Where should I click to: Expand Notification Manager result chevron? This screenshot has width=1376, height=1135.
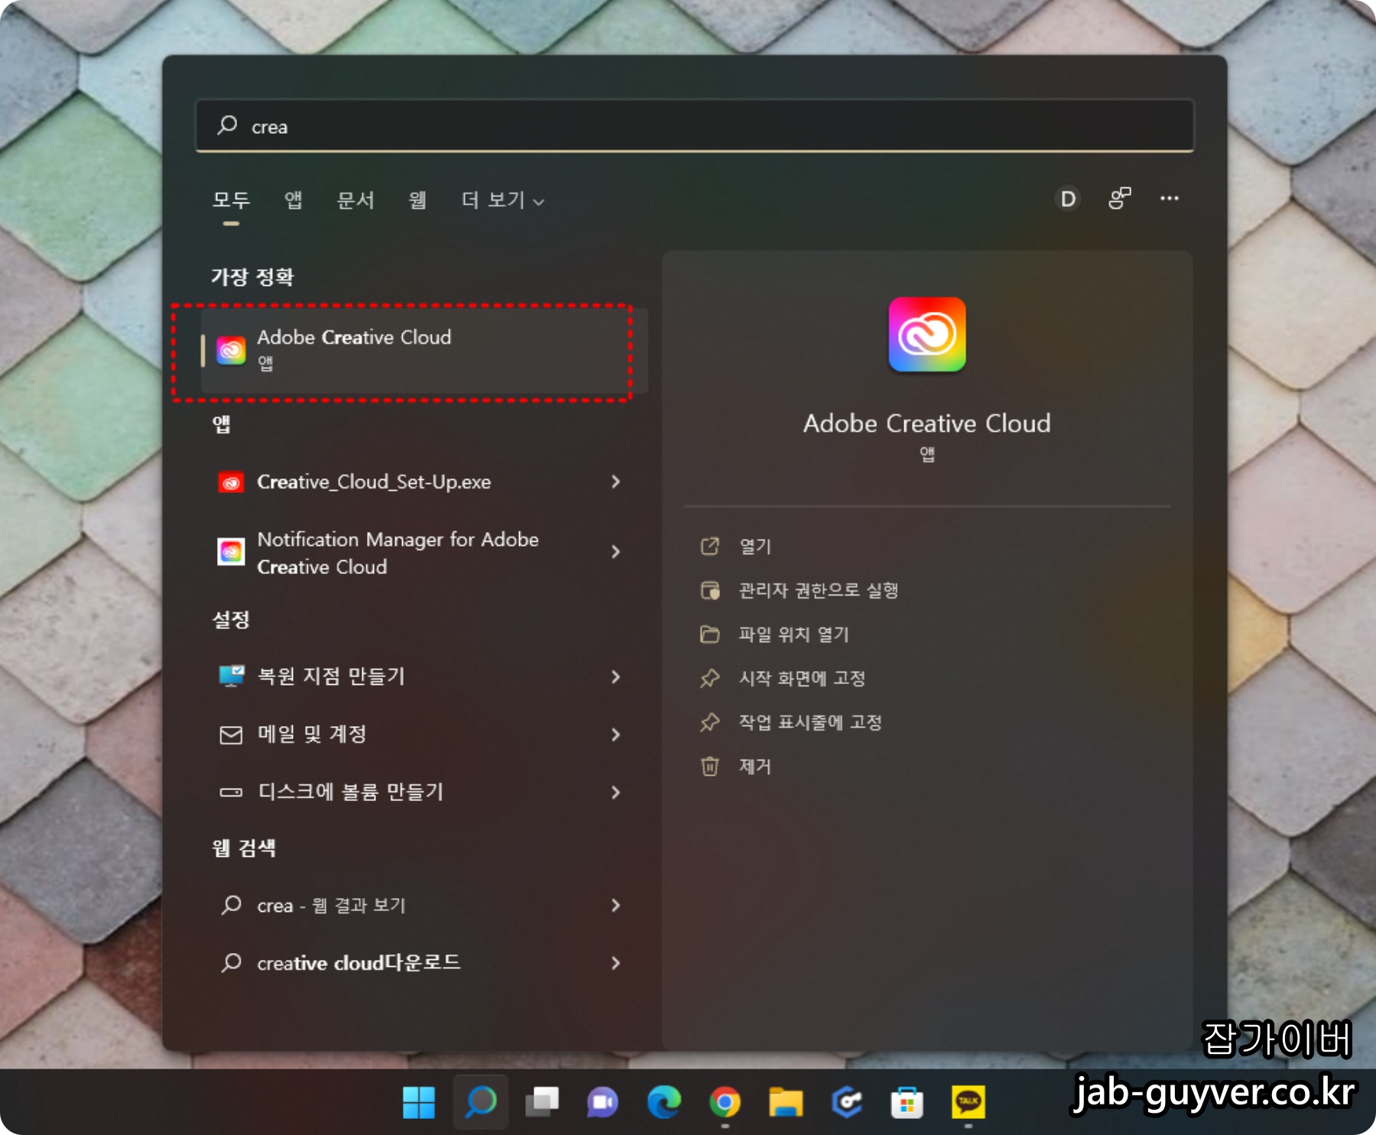[616, 552]
